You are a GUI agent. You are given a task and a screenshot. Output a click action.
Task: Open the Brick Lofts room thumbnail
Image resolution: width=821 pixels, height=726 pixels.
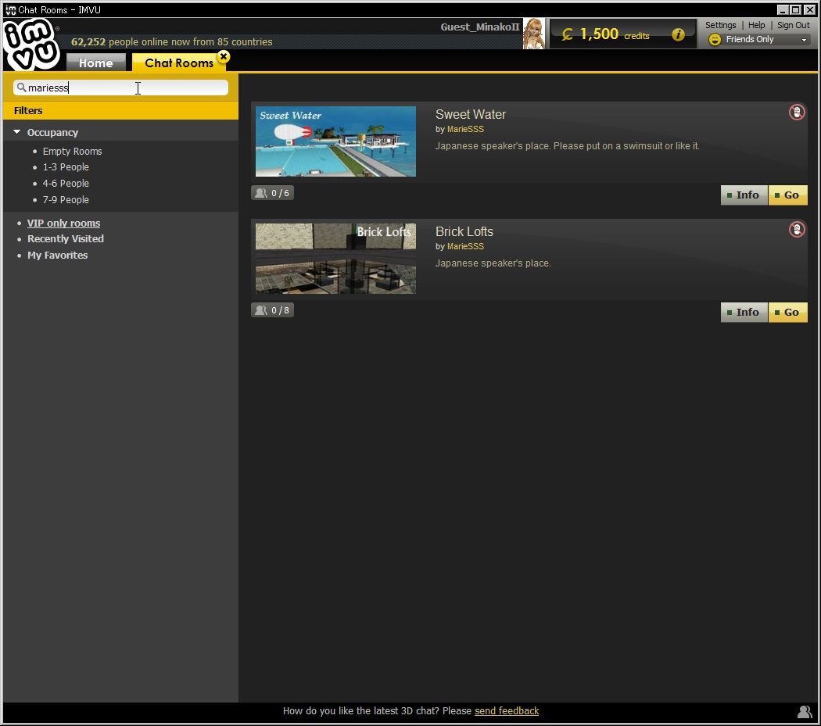(x=335, y=259)
